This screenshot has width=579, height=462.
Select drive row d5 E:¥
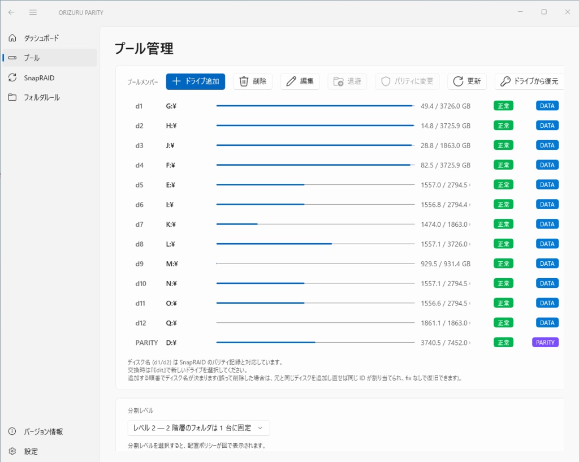pyautogui.click(x=345, y=185)
